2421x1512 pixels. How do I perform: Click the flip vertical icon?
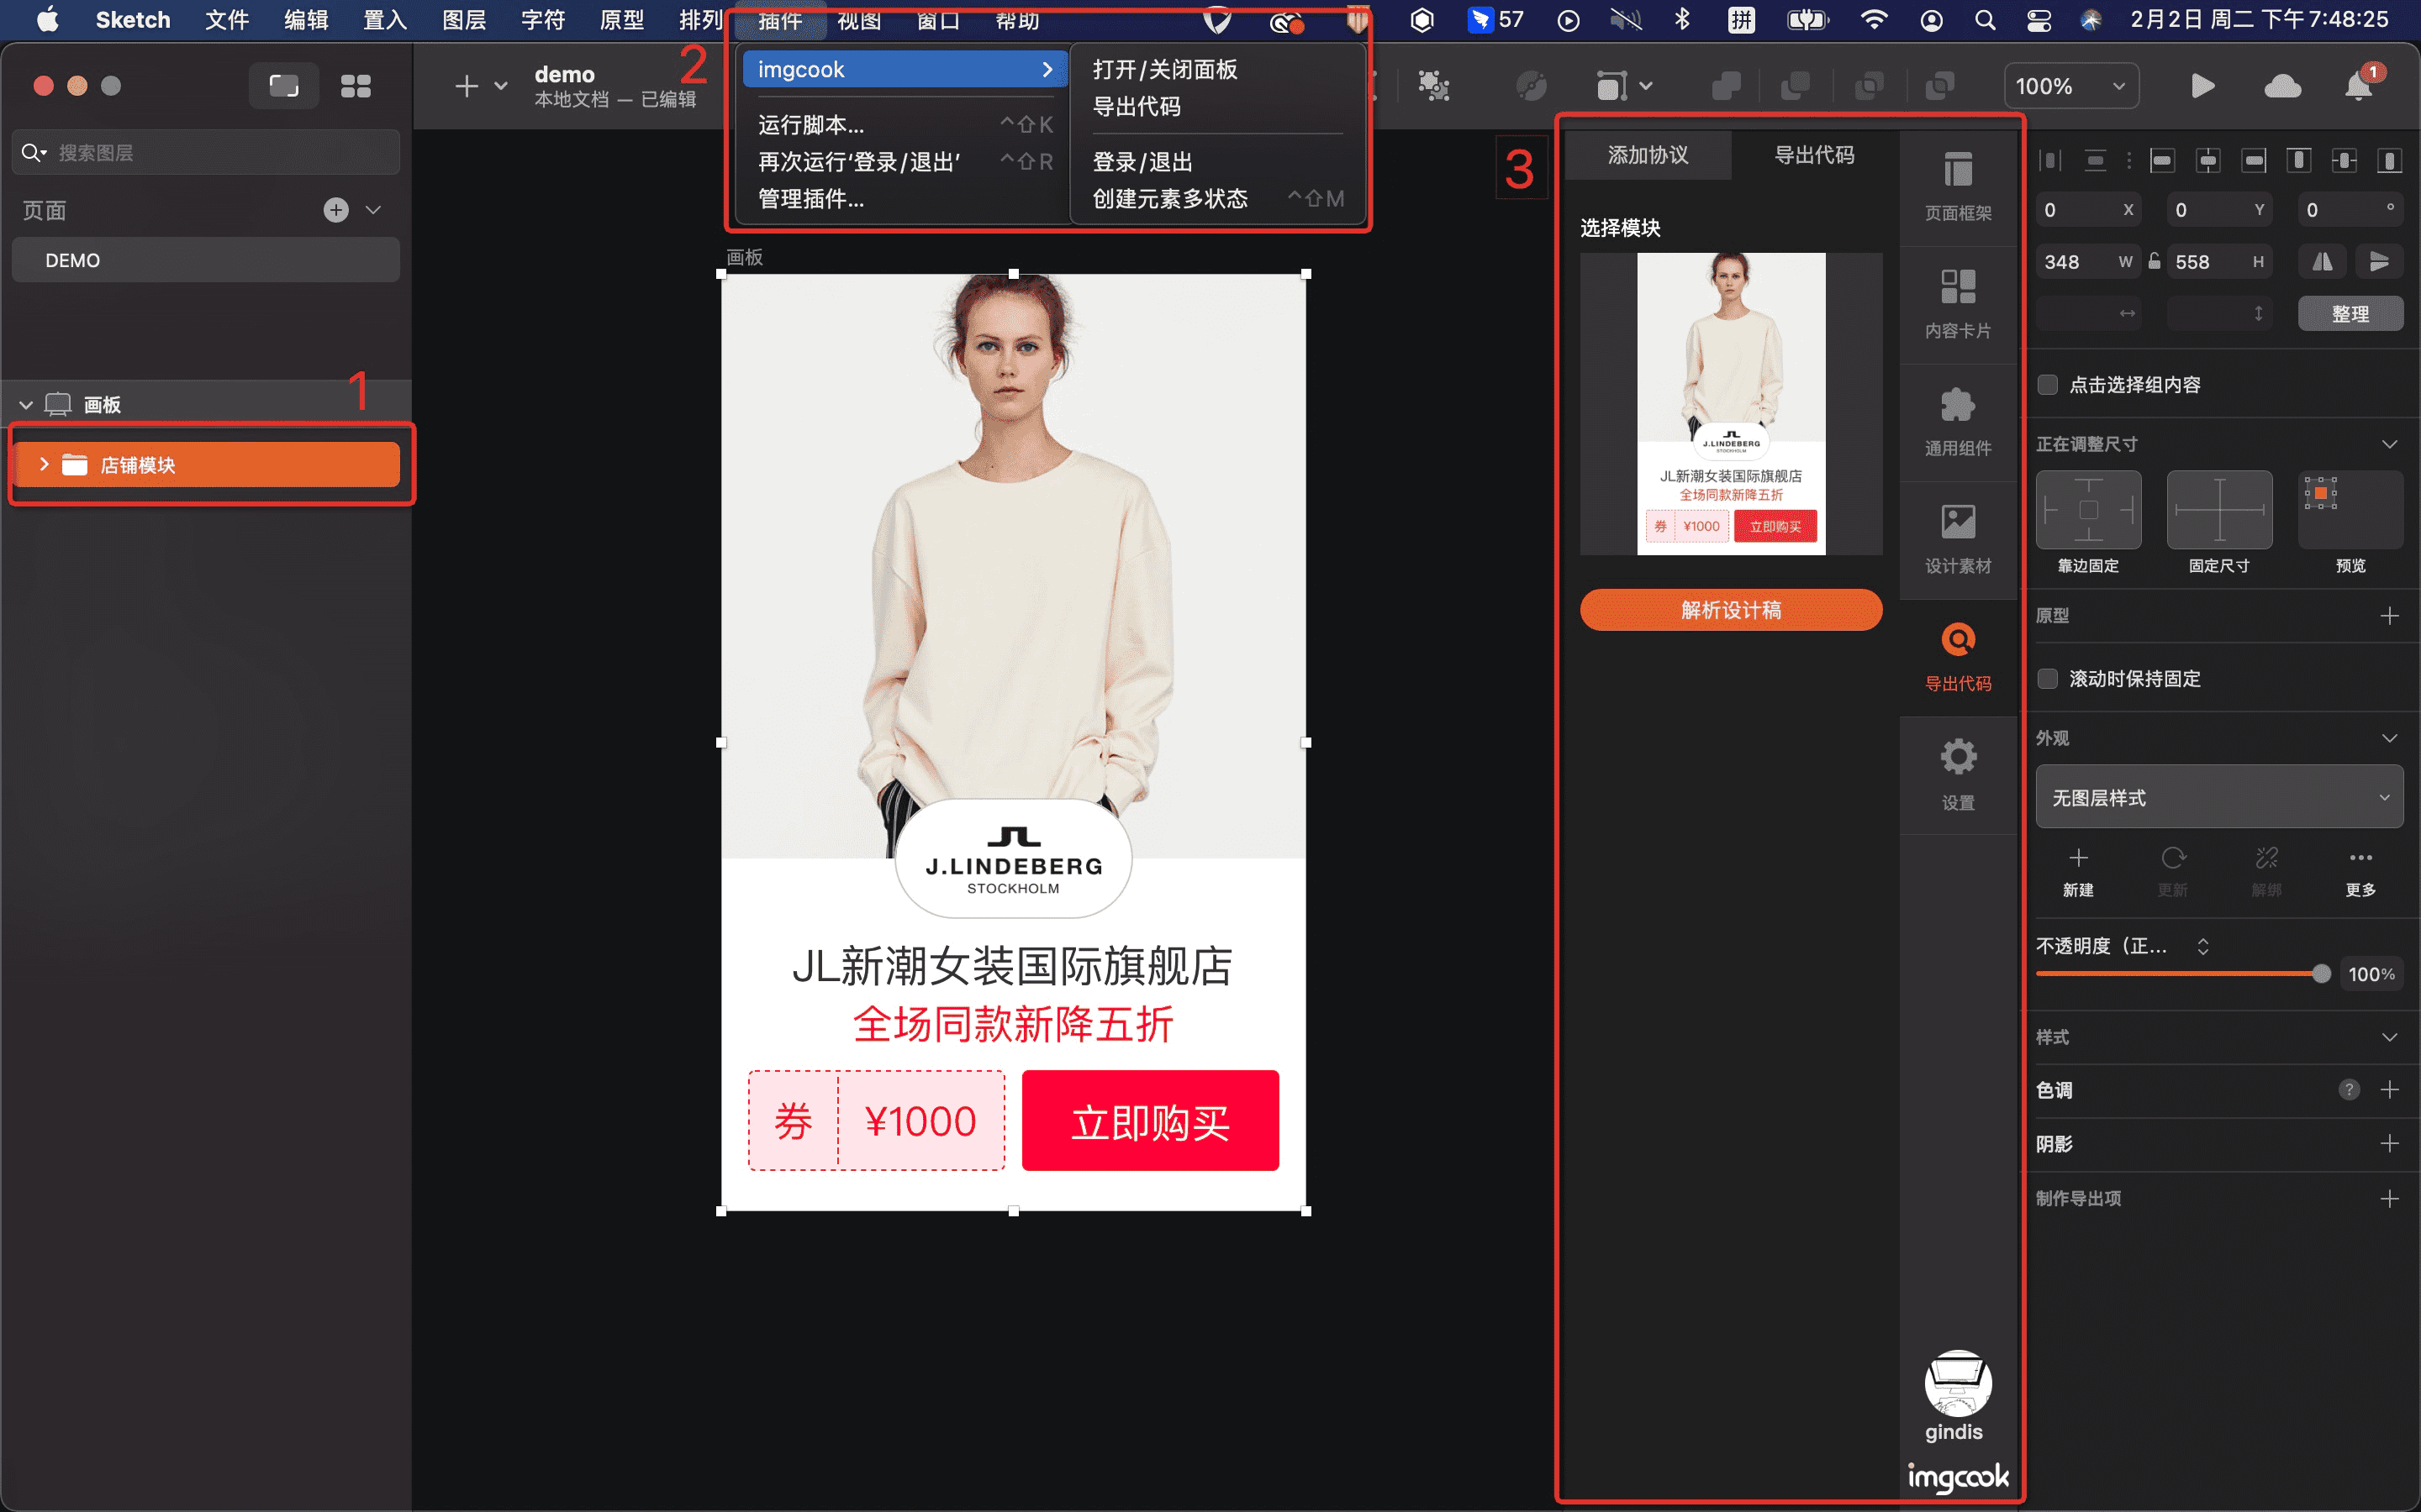pos(2379,262)
